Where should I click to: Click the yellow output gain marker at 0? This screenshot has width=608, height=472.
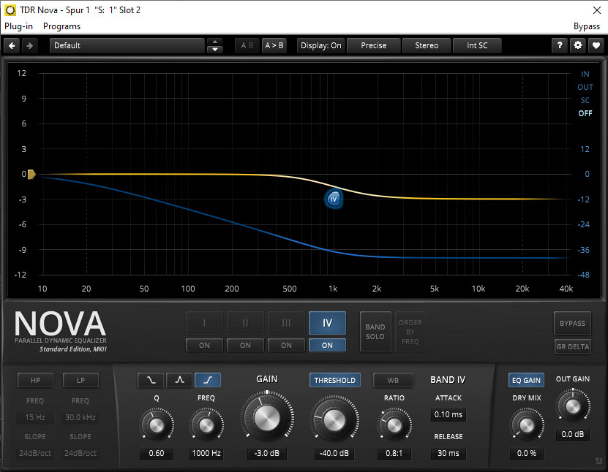click(x=31, y=174)
